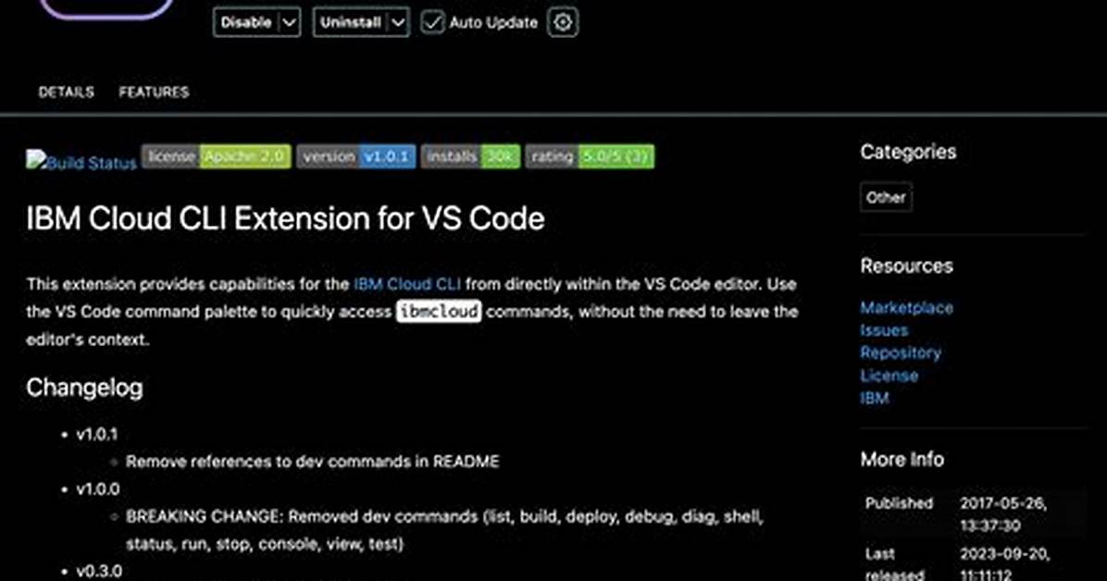
Task: Click the Published date 2017-05-26 value
Action: pyautogui.click(x=1003, y=514)
